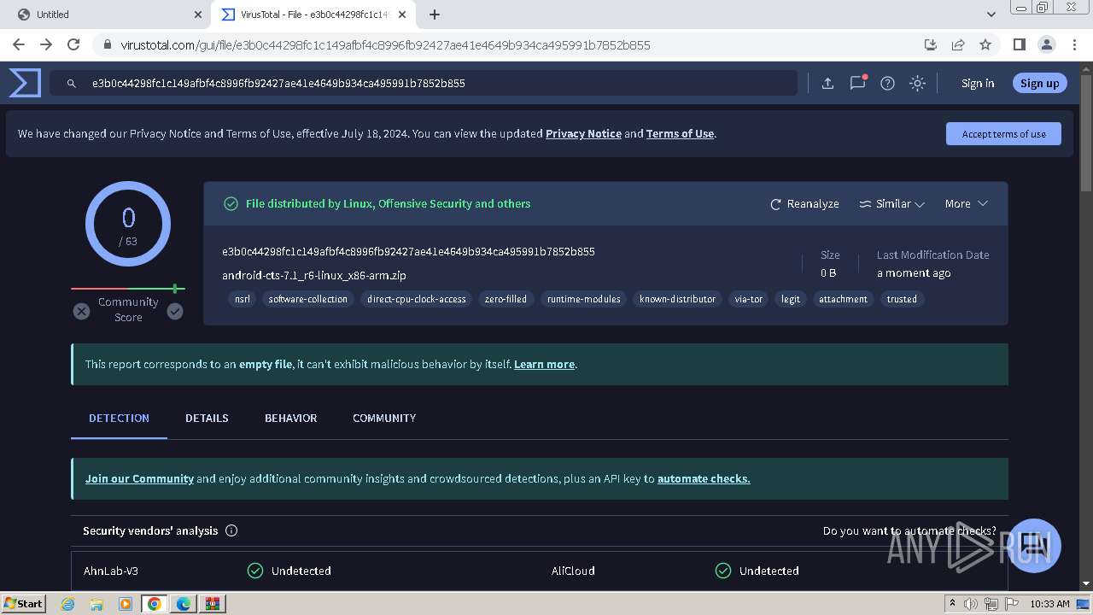Click the zero-filled tag

pyautogui.click(x=506, y=299)
